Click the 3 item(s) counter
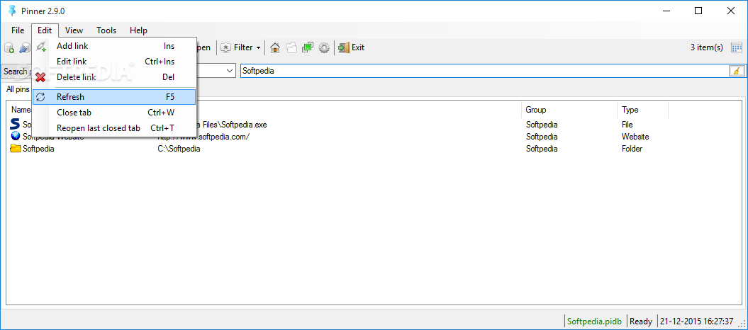 (706, 47)
